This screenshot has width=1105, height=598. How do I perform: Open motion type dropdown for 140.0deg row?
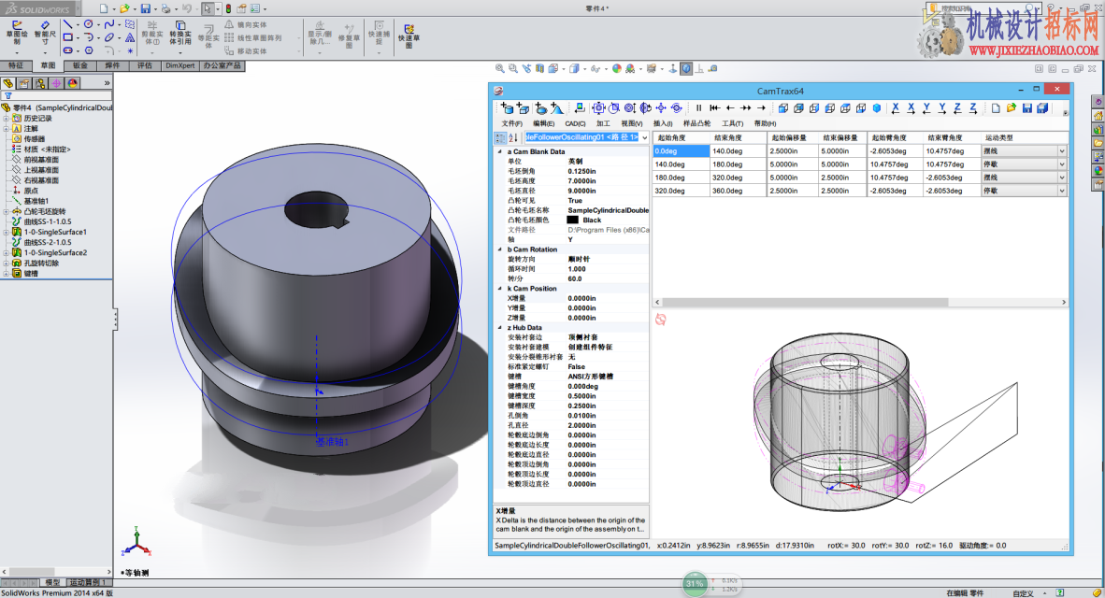1062,164
